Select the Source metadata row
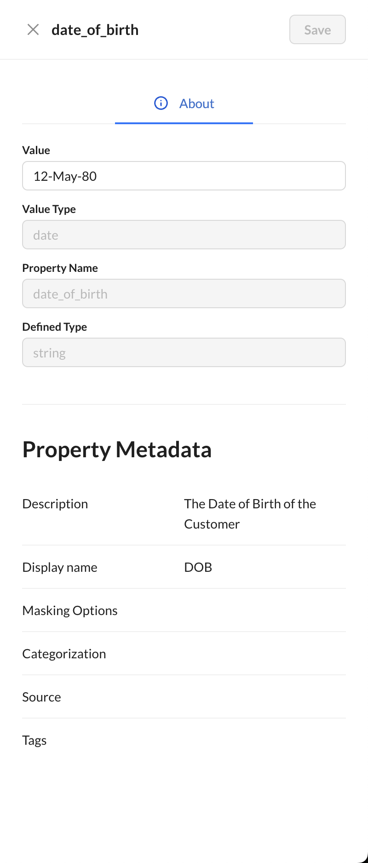 [x=42, y=697]
